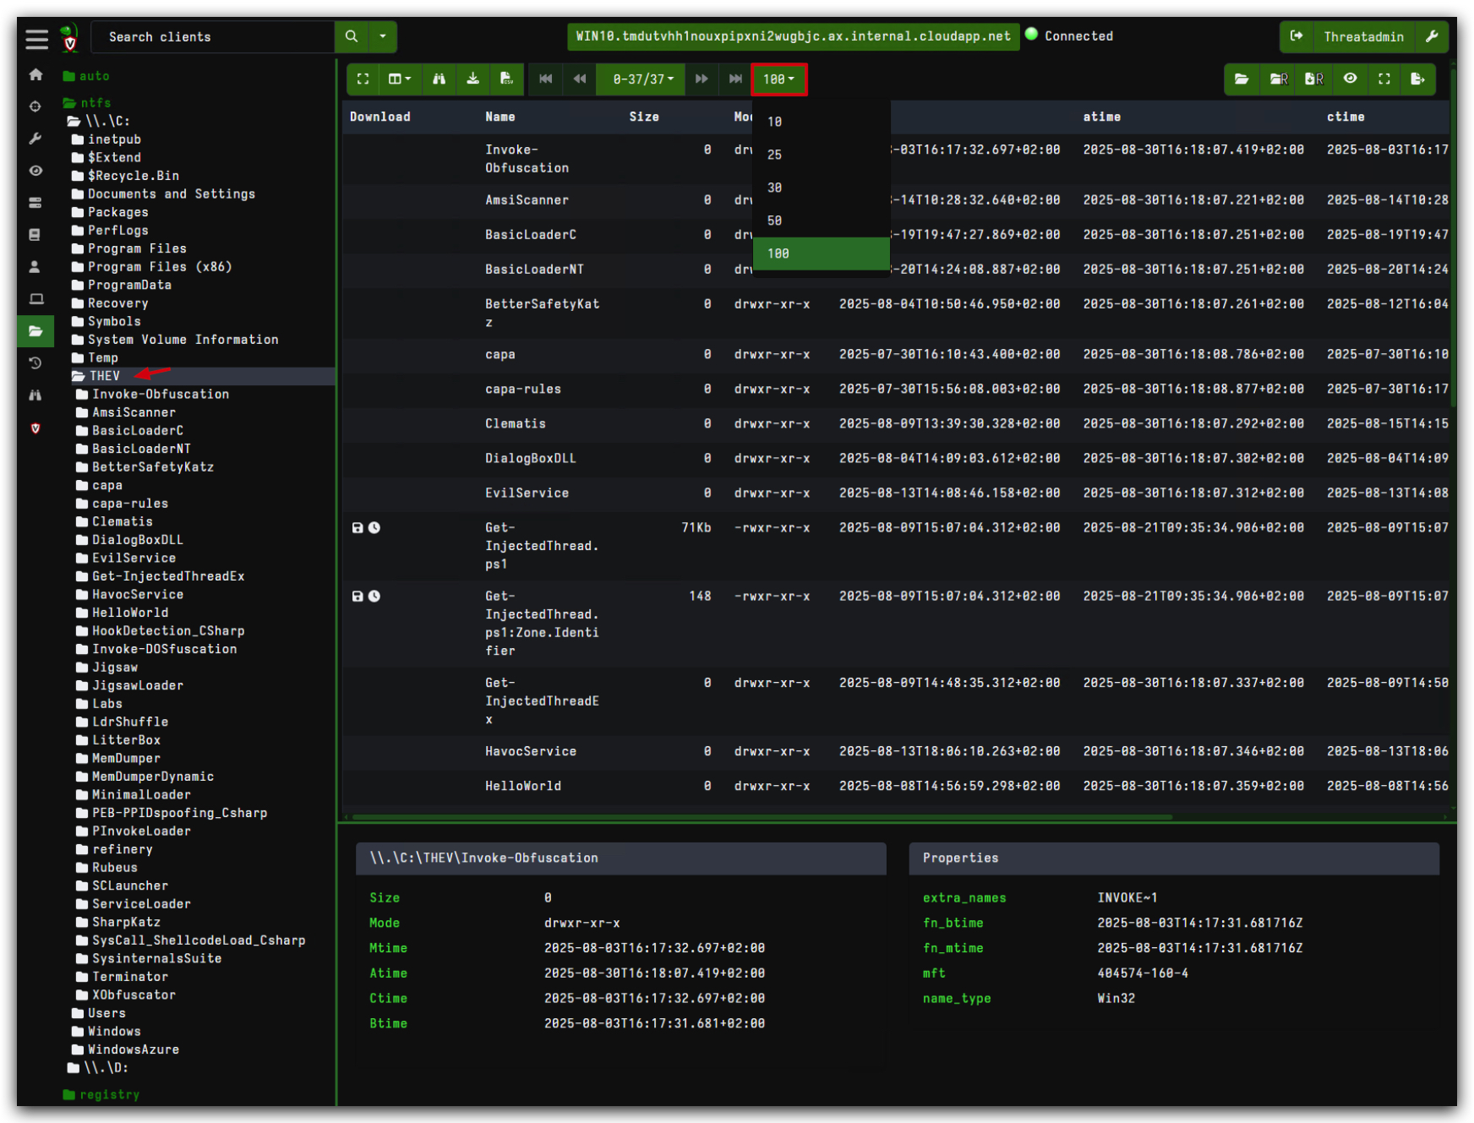Select the Get-InjectedThread.ps1 71Kb file row
The width and height of the screenshot is (1474, 1123).
[x=896, y=546]
